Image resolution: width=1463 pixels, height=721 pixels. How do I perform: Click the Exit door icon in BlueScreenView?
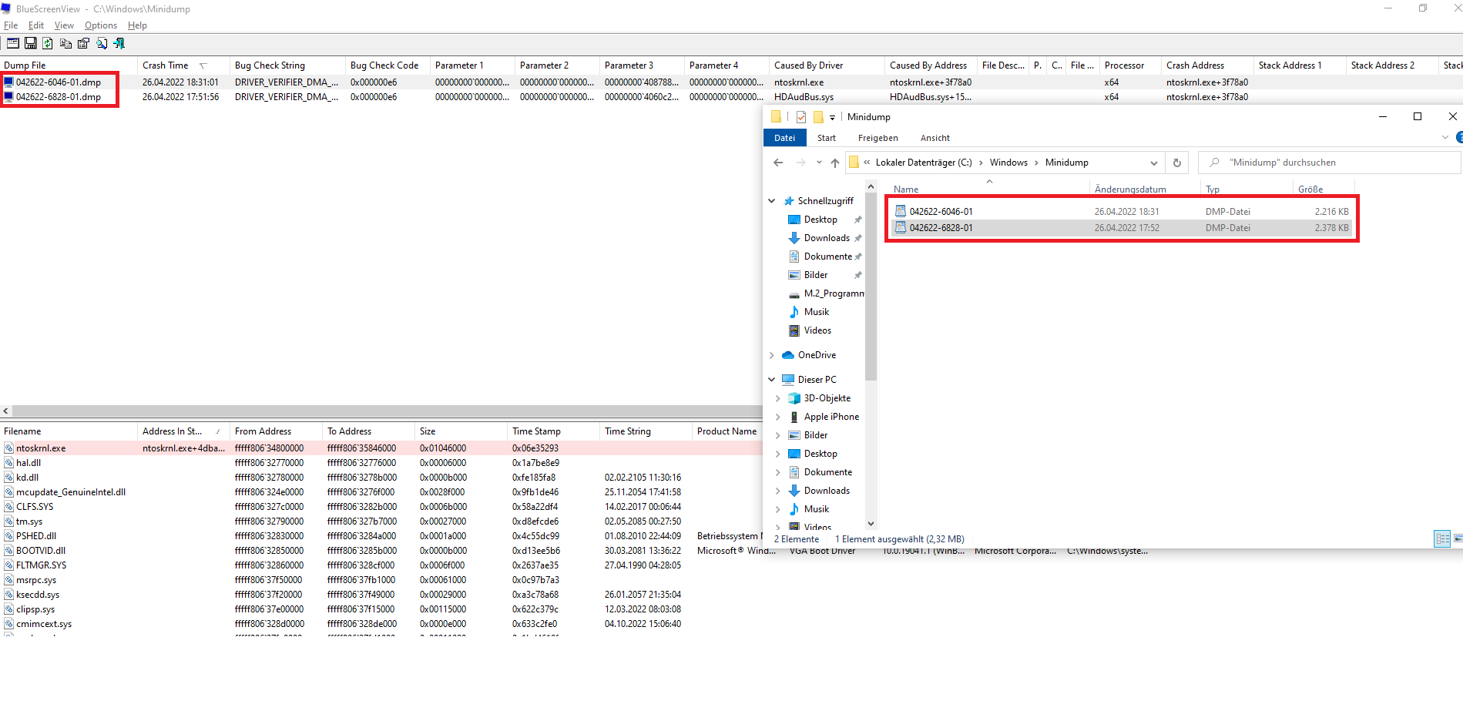(x=119, y=43)
